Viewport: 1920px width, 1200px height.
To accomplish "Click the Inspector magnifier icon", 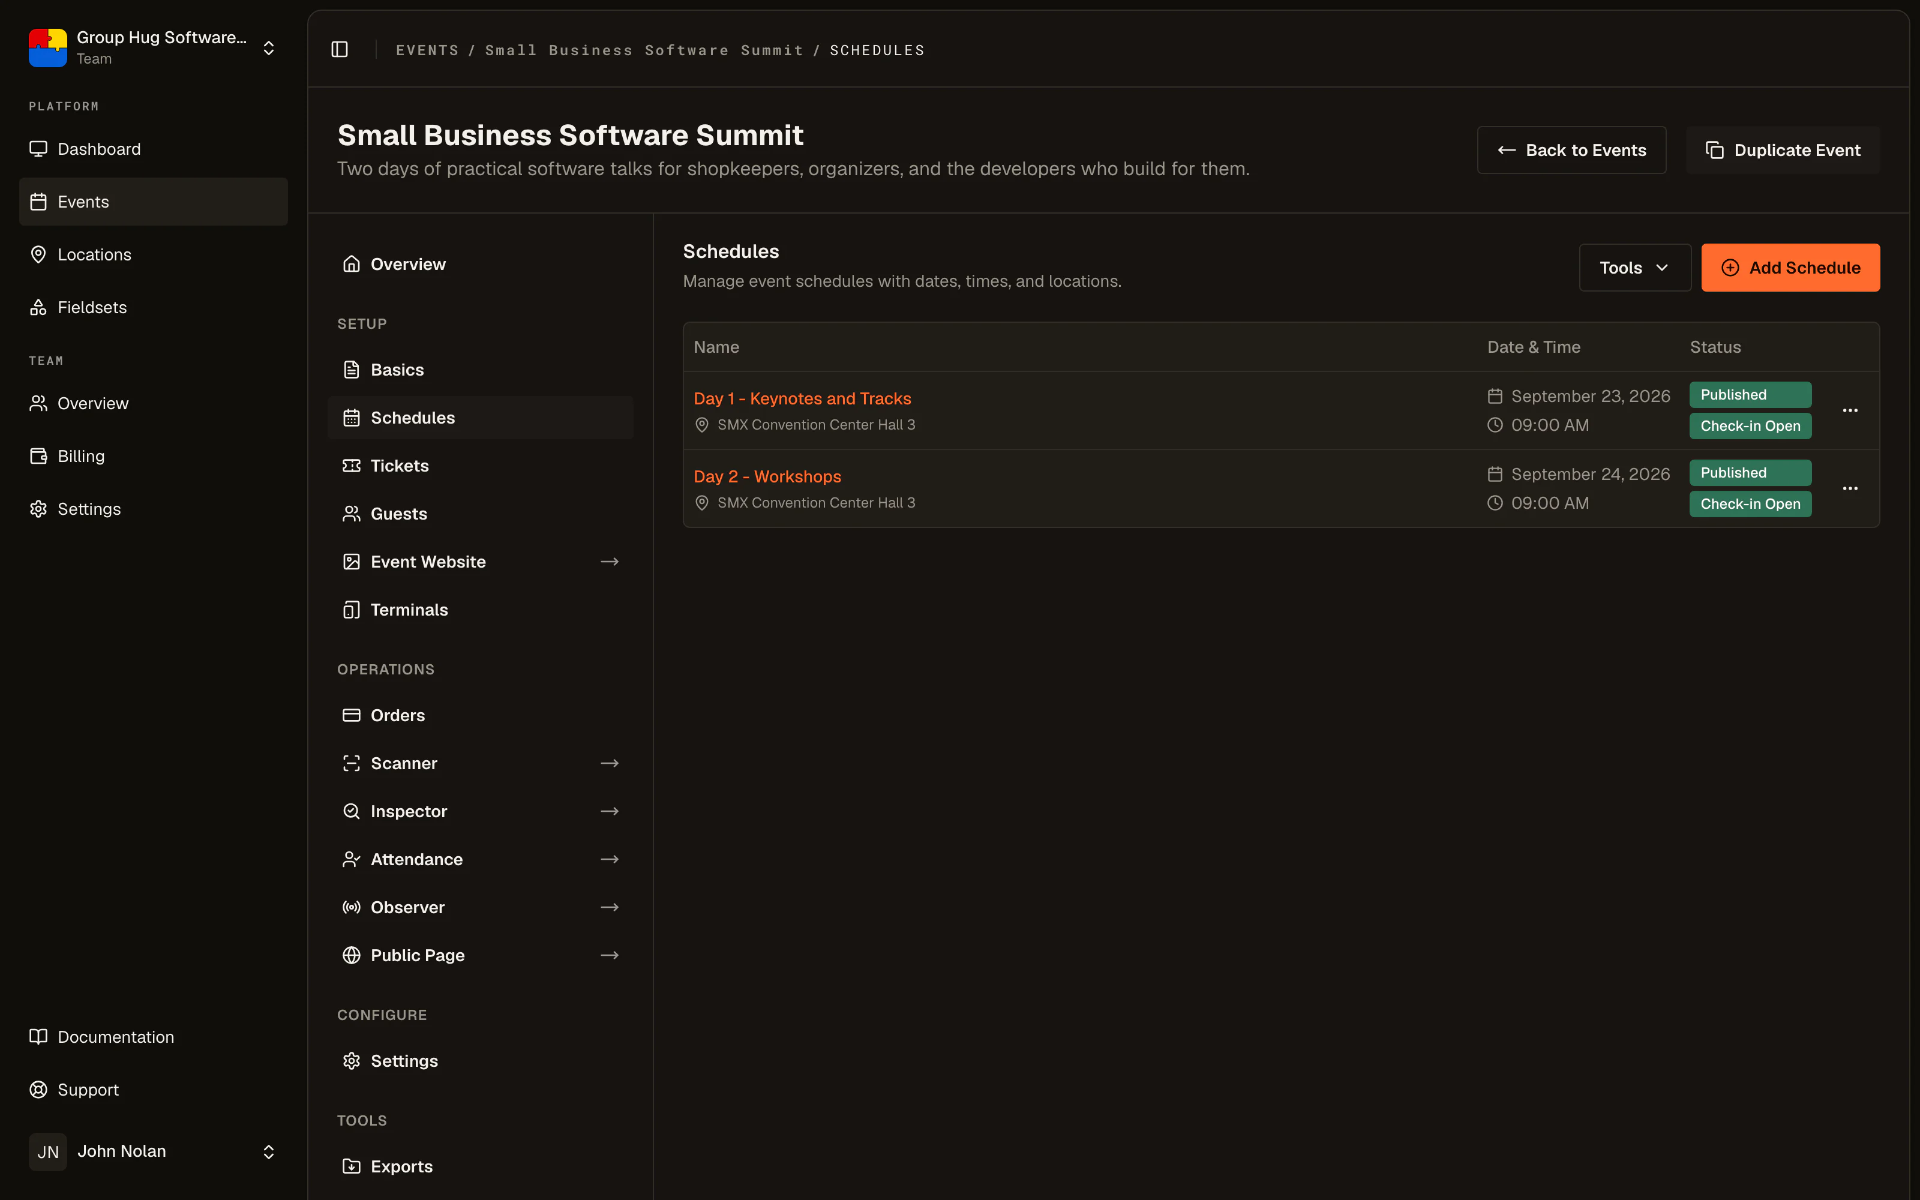I will point(352,811).
